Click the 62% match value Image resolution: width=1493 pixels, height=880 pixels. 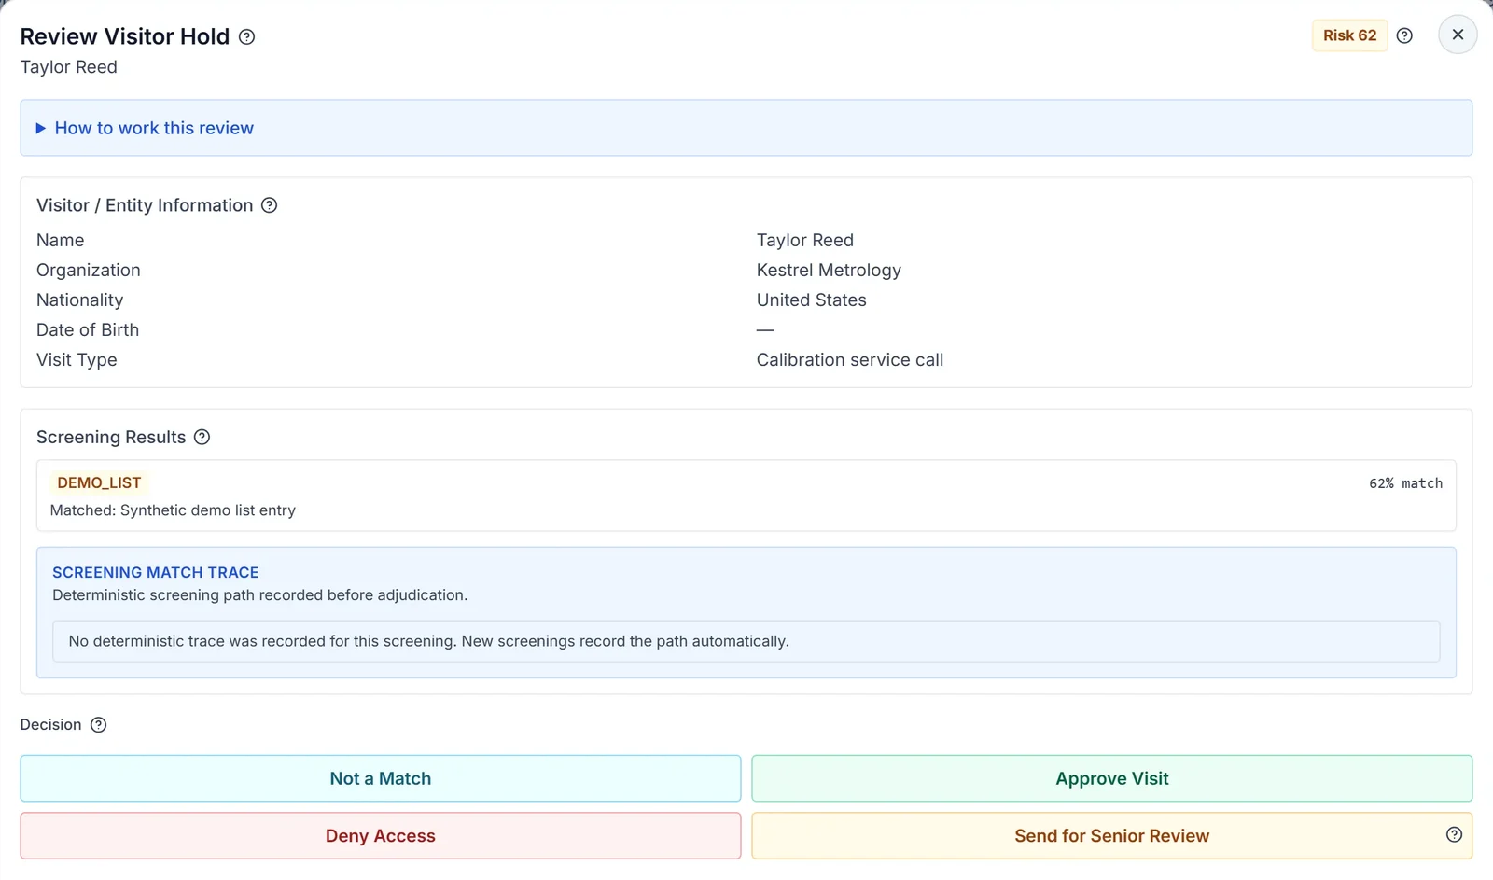(x=1405, y=483)
